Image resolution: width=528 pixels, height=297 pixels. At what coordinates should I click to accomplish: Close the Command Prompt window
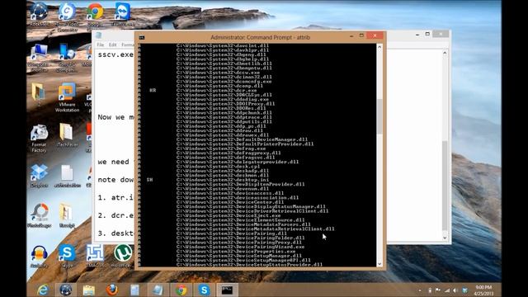click(x=375, y=35)
